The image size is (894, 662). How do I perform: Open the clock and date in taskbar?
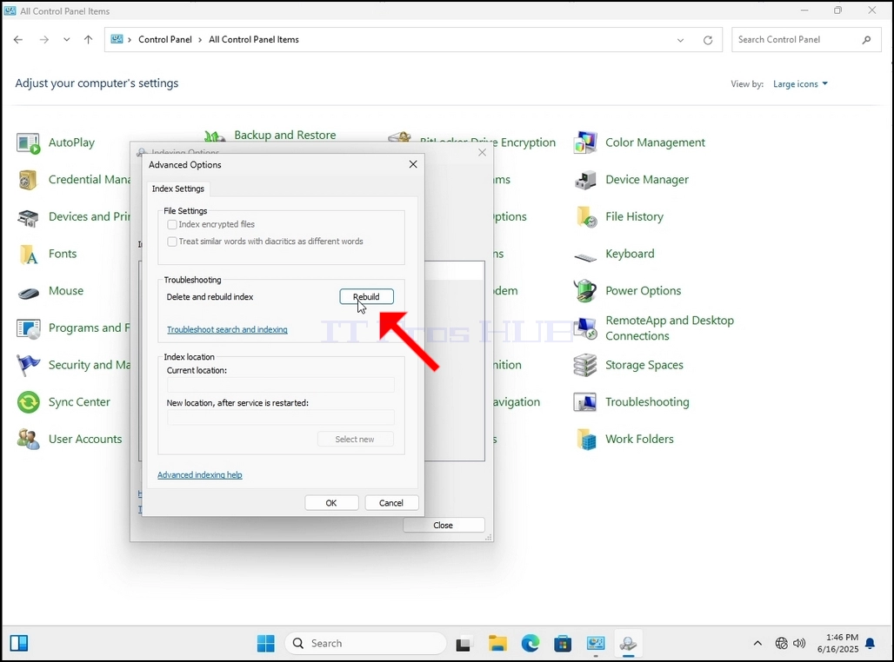click(837, 644)
